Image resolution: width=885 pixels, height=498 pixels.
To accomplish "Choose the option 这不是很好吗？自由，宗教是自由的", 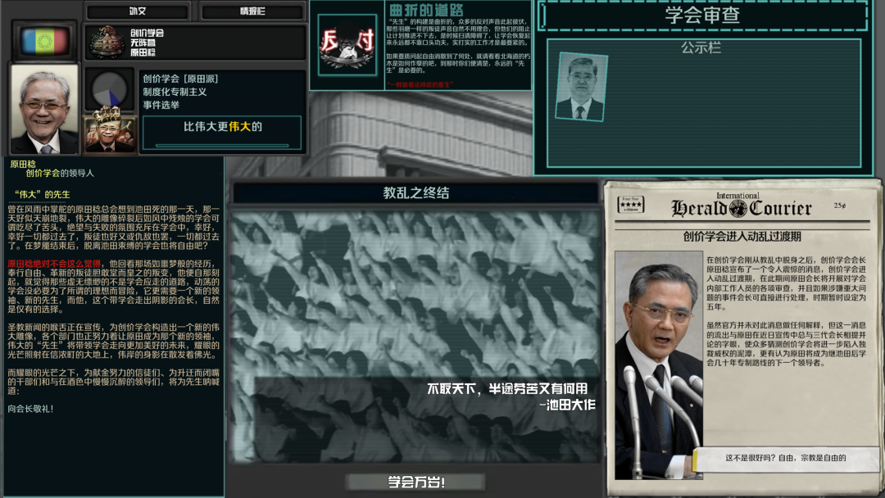I will 785,458.
